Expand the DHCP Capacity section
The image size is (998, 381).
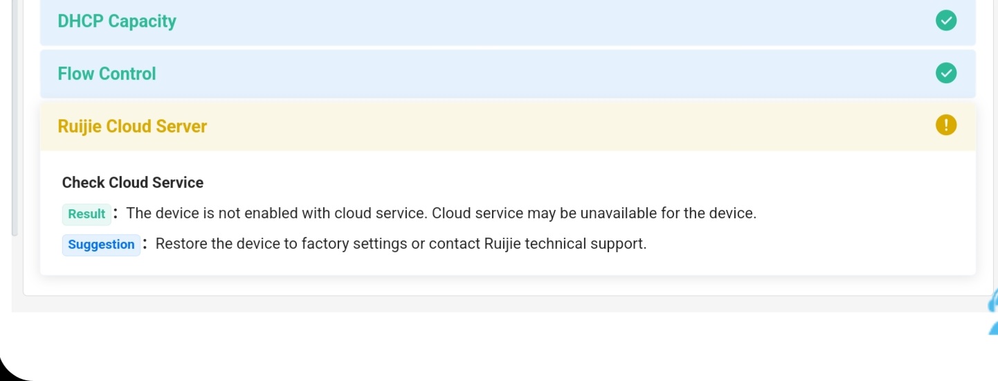[x=117, y=21]
